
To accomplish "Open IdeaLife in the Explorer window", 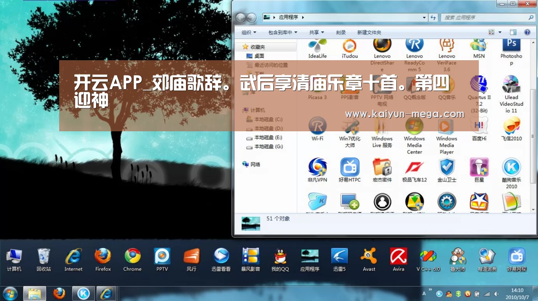I will (x=317, y=48).
